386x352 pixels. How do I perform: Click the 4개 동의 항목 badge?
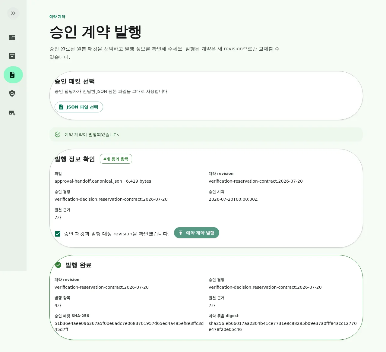point(116,159)
